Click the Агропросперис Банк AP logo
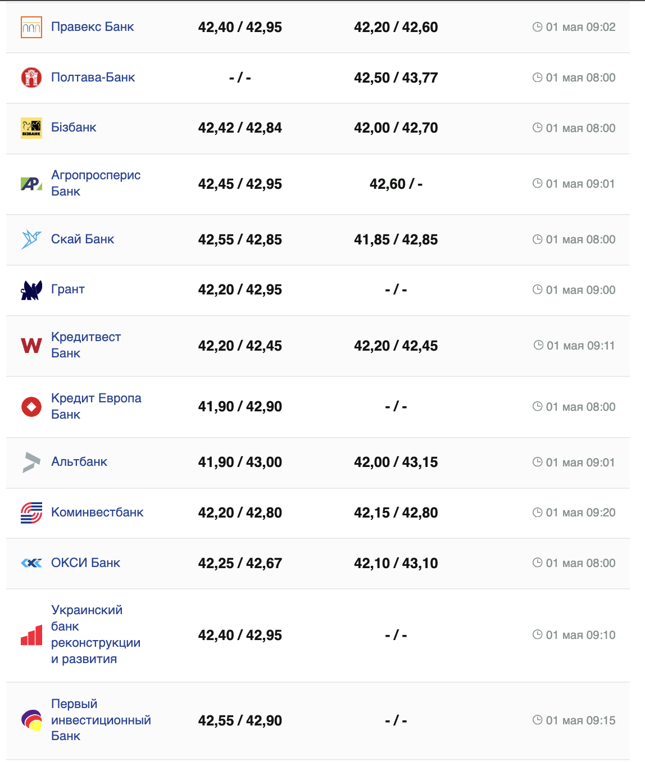The width and height of the screenshot is (645, 762). [x=31, y=184]
